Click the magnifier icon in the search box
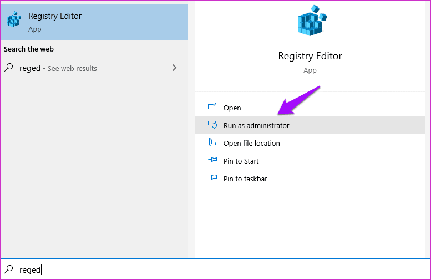This screenshot has width=431, height=280. tap(8, 269)
